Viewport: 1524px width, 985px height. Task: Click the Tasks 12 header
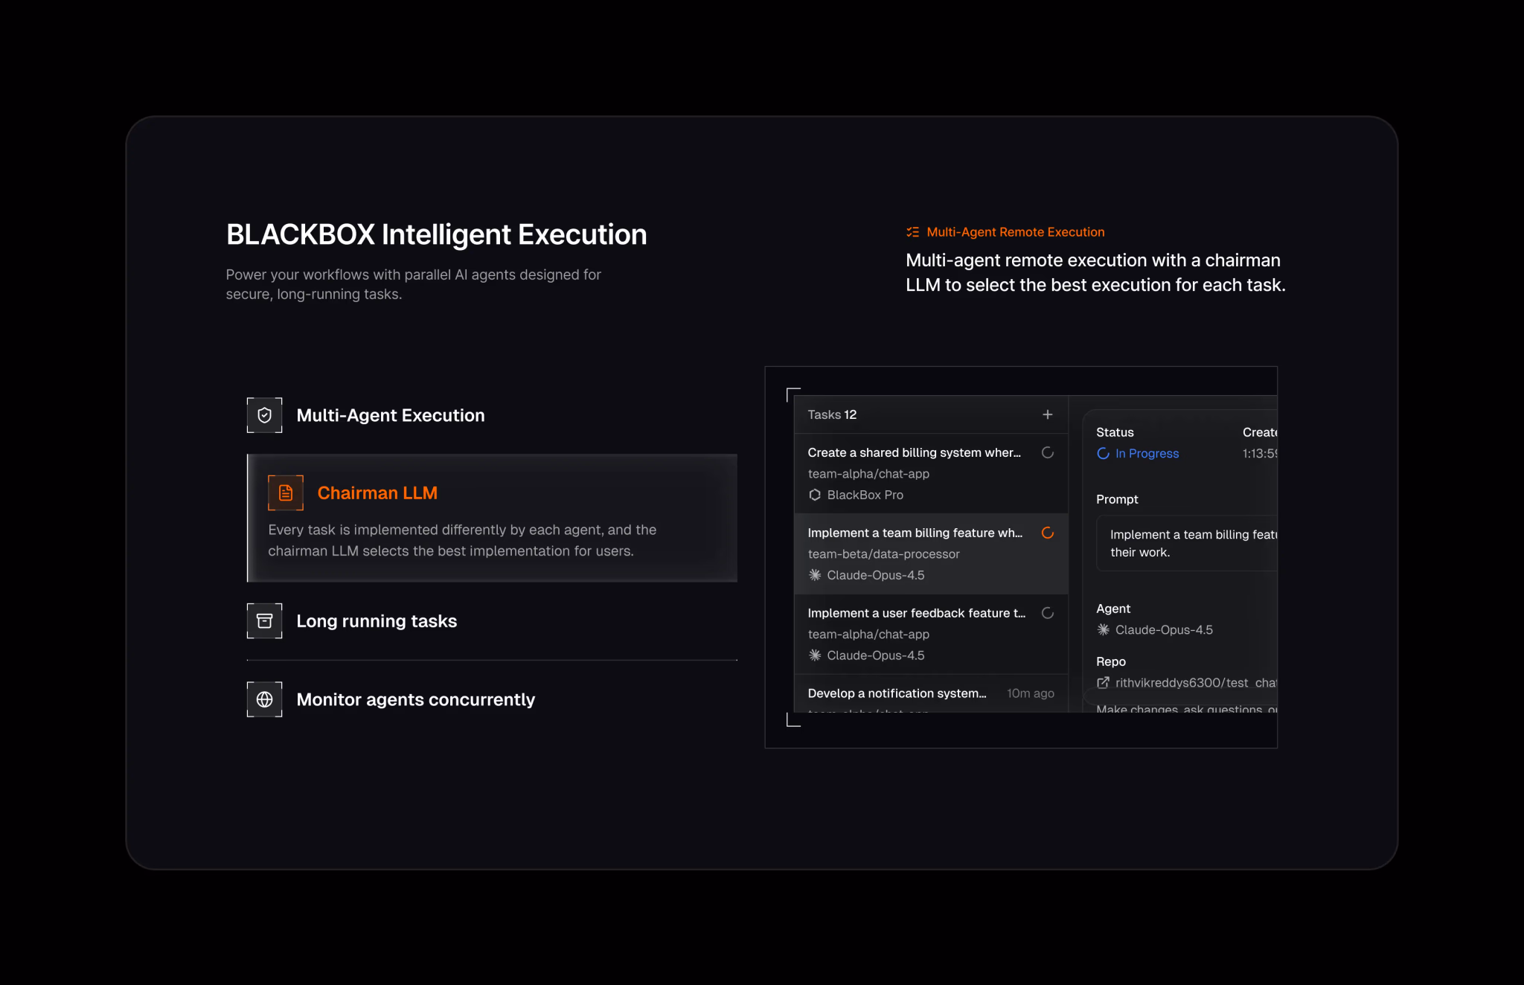pyautogui.click(x=832, y=414)
